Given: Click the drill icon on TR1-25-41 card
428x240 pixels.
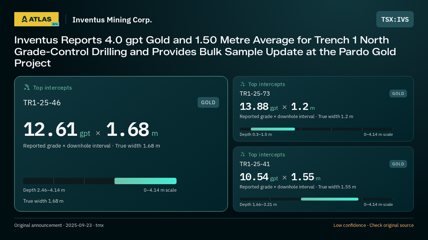Looking at the screenshot, I should [x=243, y=155].
